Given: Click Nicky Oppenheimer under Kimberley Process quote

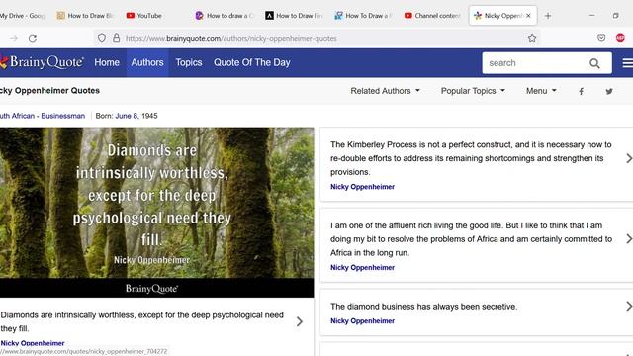Looking at the screenshot, I should [362, 187].
